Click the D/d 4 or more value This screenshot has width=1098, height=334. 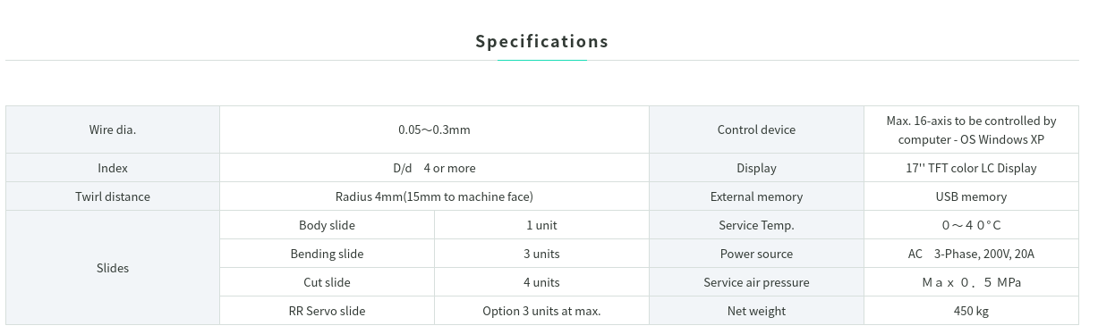[x=434, y=168]
